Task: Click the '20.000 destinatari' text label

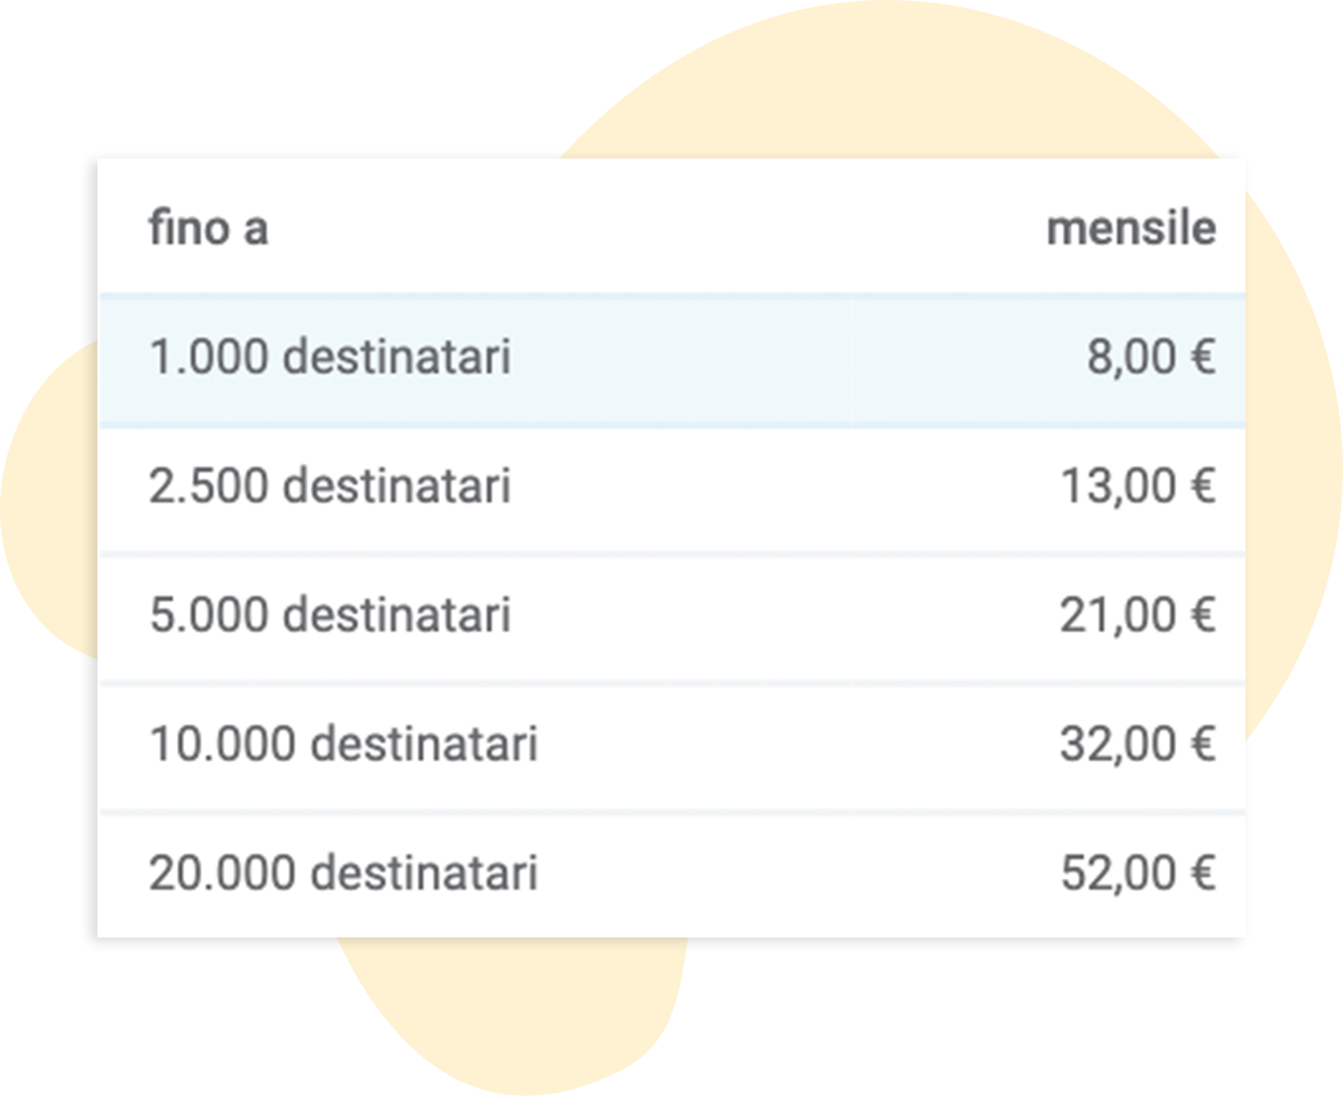Action: (343, 872)
